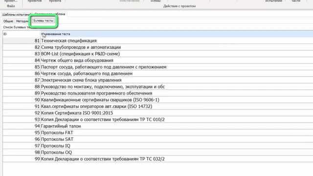313x176 pixels.
Task: Click the ID cell with value 81
Action: tap(22, 41)
